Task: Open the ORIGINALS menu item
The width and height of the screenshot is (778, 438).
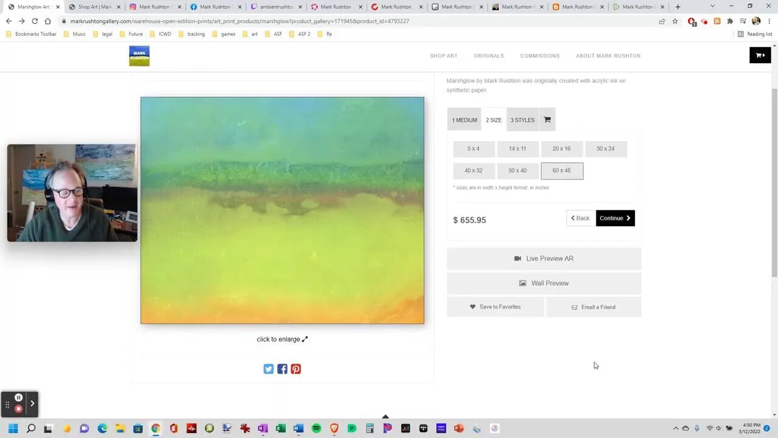Action: click(489, 56)
